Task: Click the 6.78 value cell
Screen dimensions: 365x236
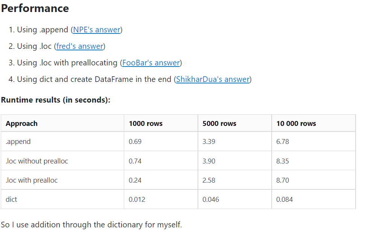Action: click(313, 141)
